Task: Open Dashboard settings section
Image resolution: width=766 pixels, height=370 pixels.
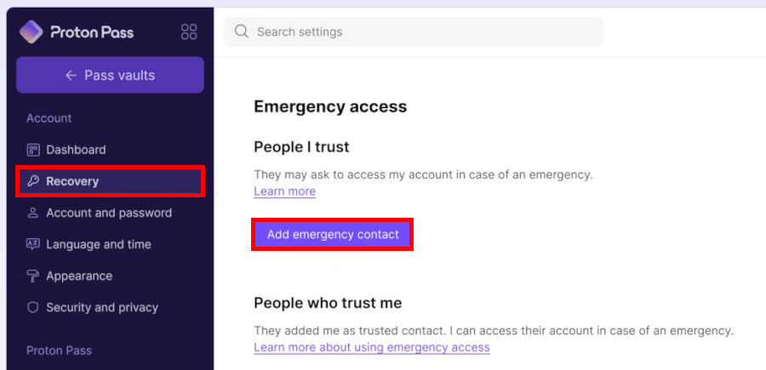Action: (76, 150)
